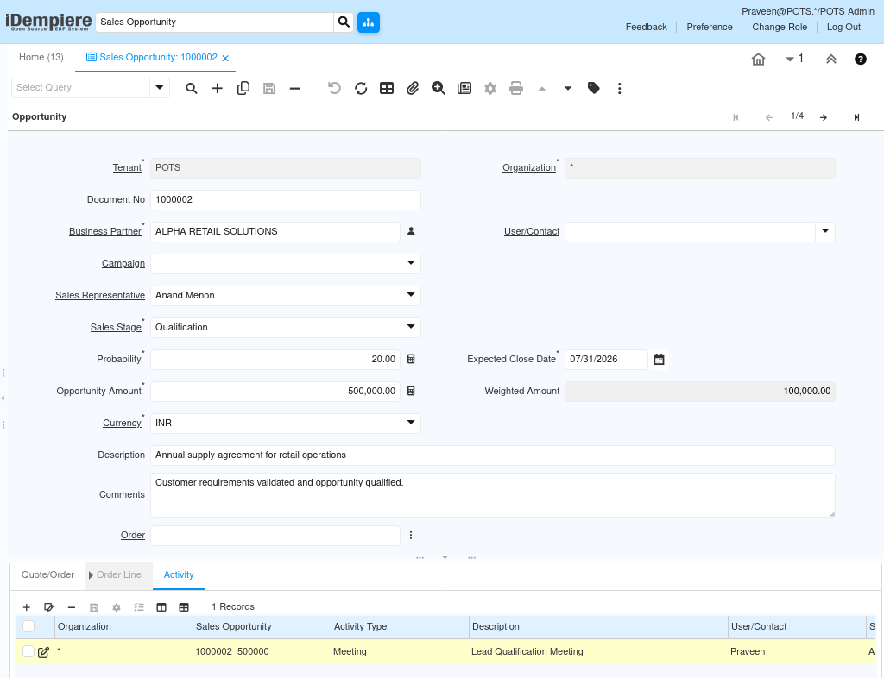Open the Quote/Order detail tab
884x678 pixels.
click(48, 575)
